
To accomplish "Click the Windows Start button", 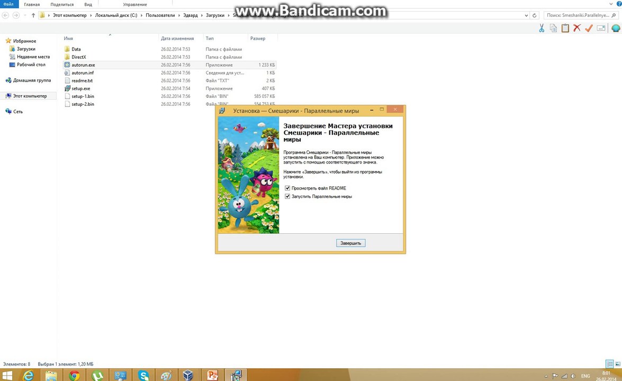I will click(7, 375).
